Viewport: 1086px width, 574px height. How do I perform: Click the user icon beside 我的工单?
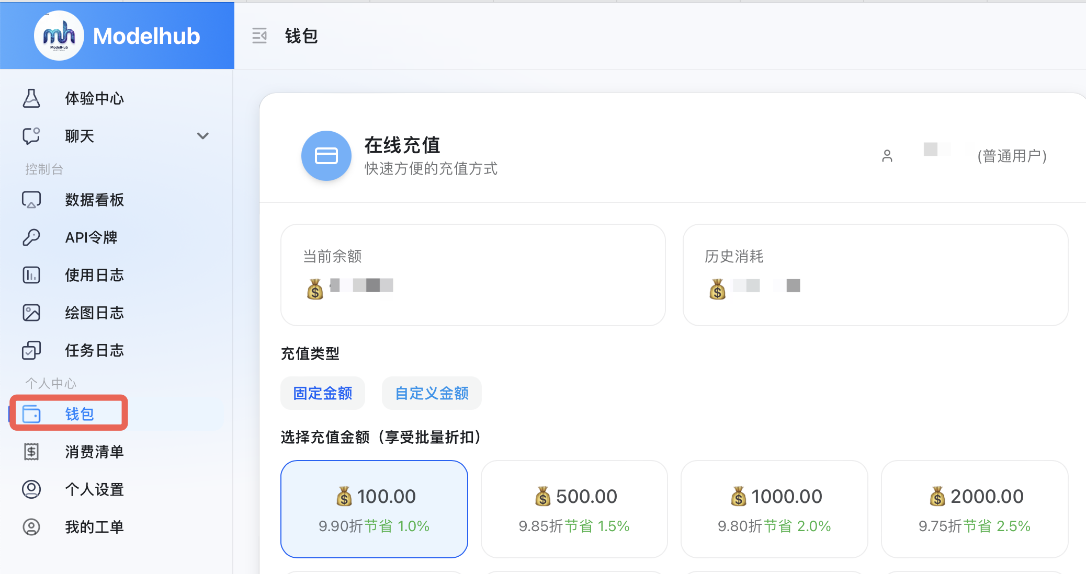(31, 527)
